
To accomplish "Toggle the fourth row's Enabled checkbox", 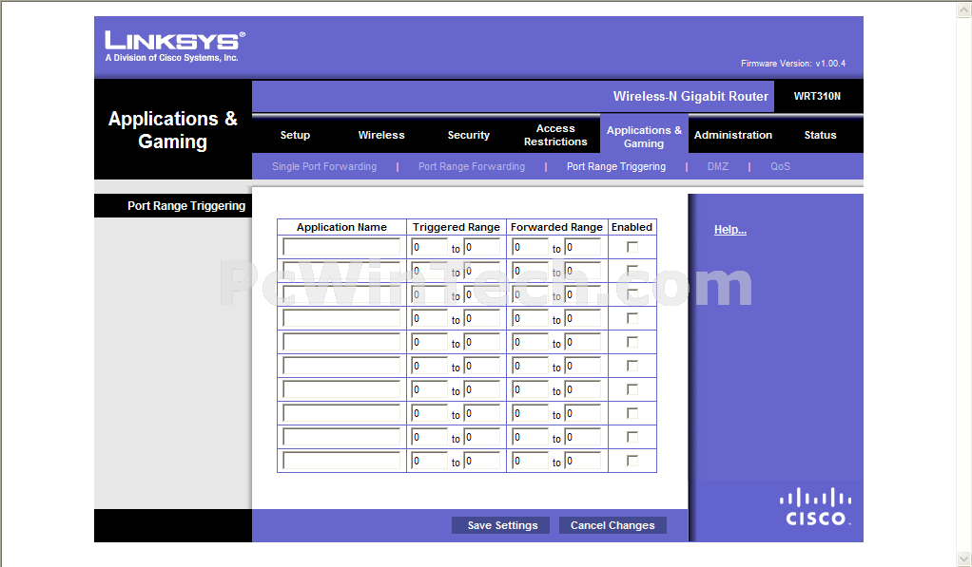I will point(632,318).
